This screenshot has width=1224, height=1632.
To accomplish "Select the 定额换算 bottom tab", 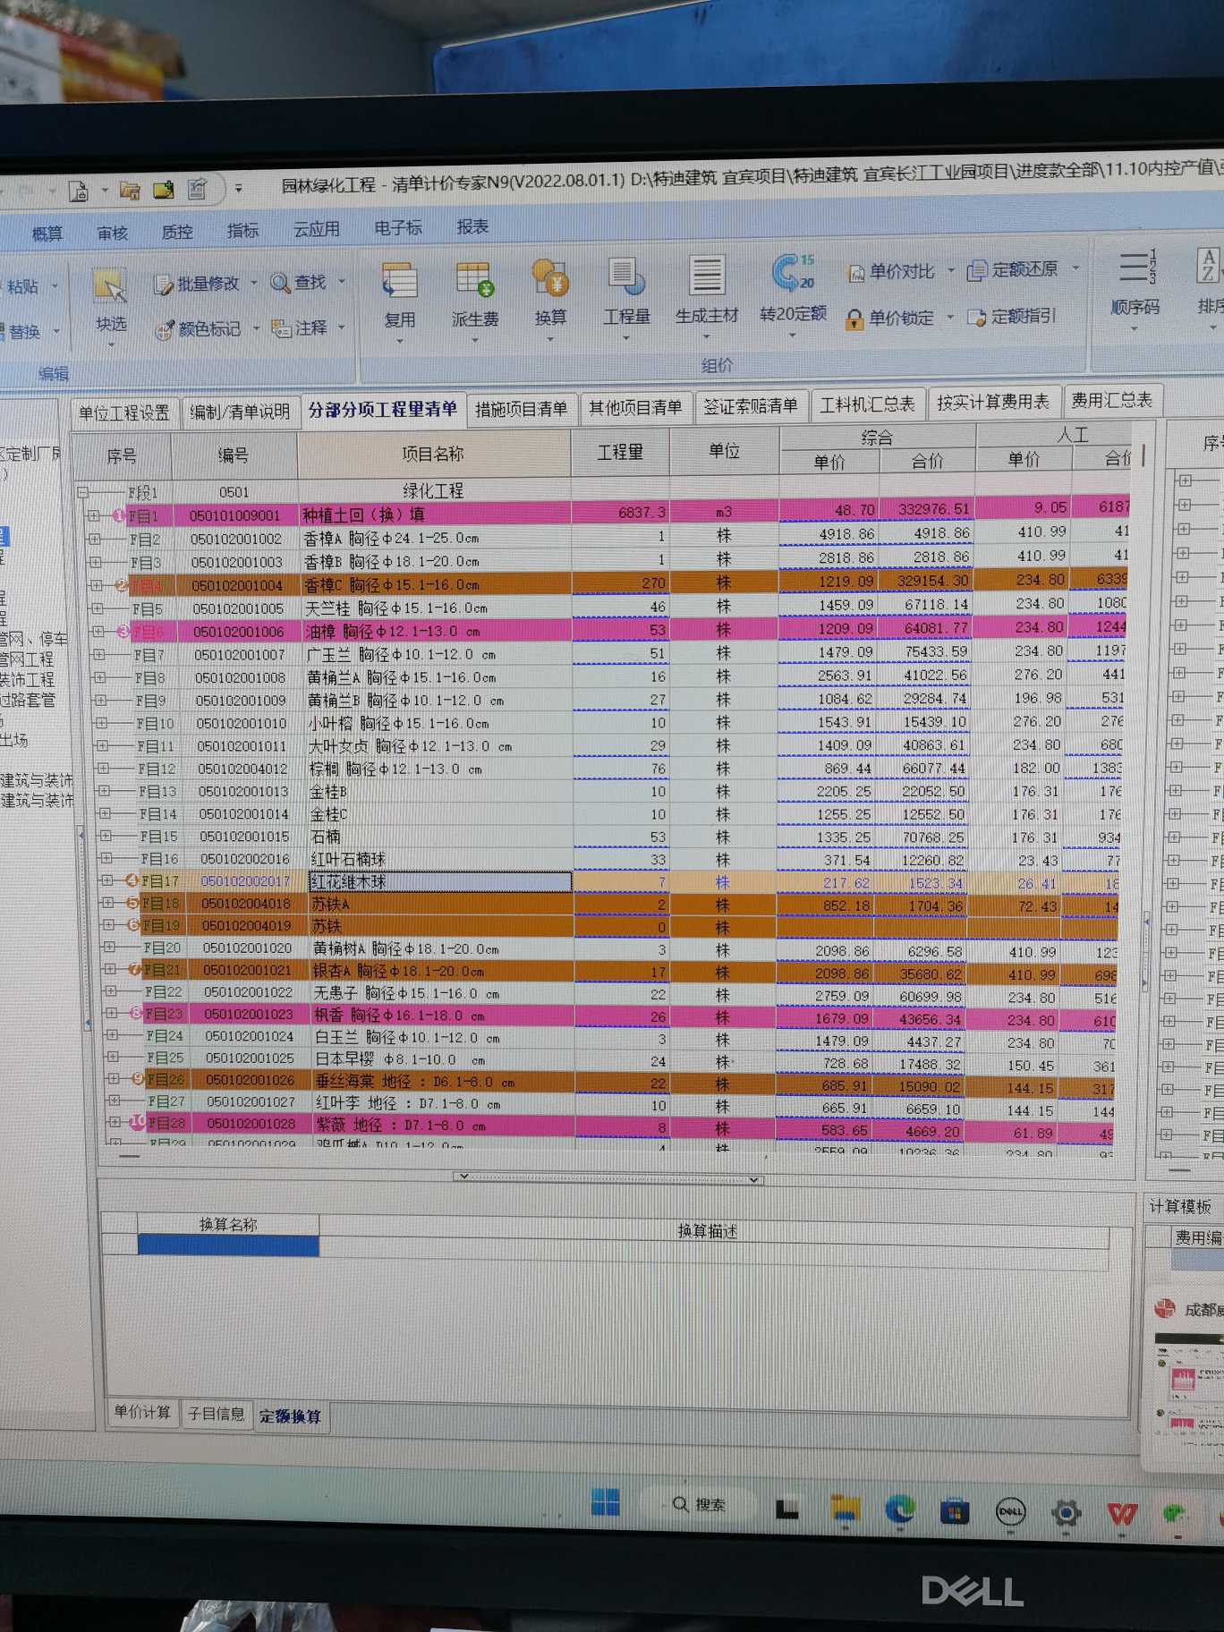I will pos(290,1416).
